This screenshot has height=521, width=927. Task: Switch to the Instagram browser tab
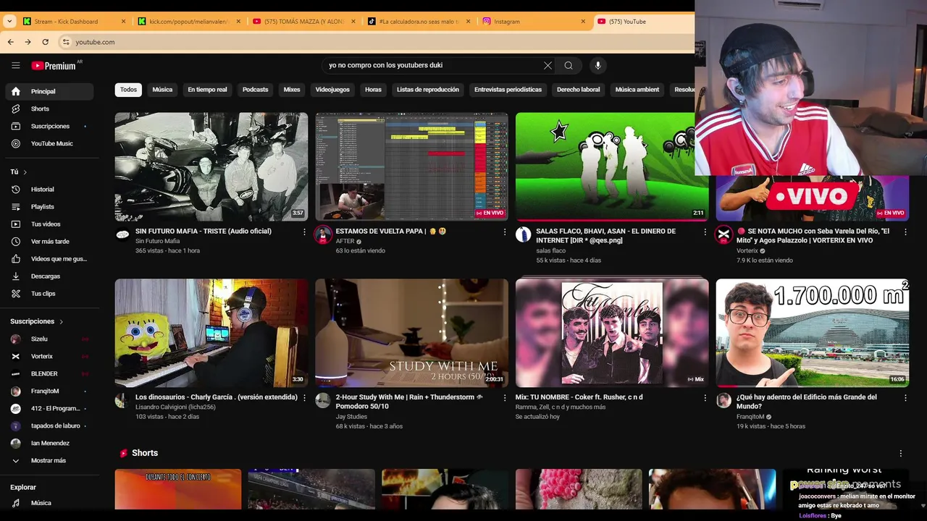click(534, 22)
